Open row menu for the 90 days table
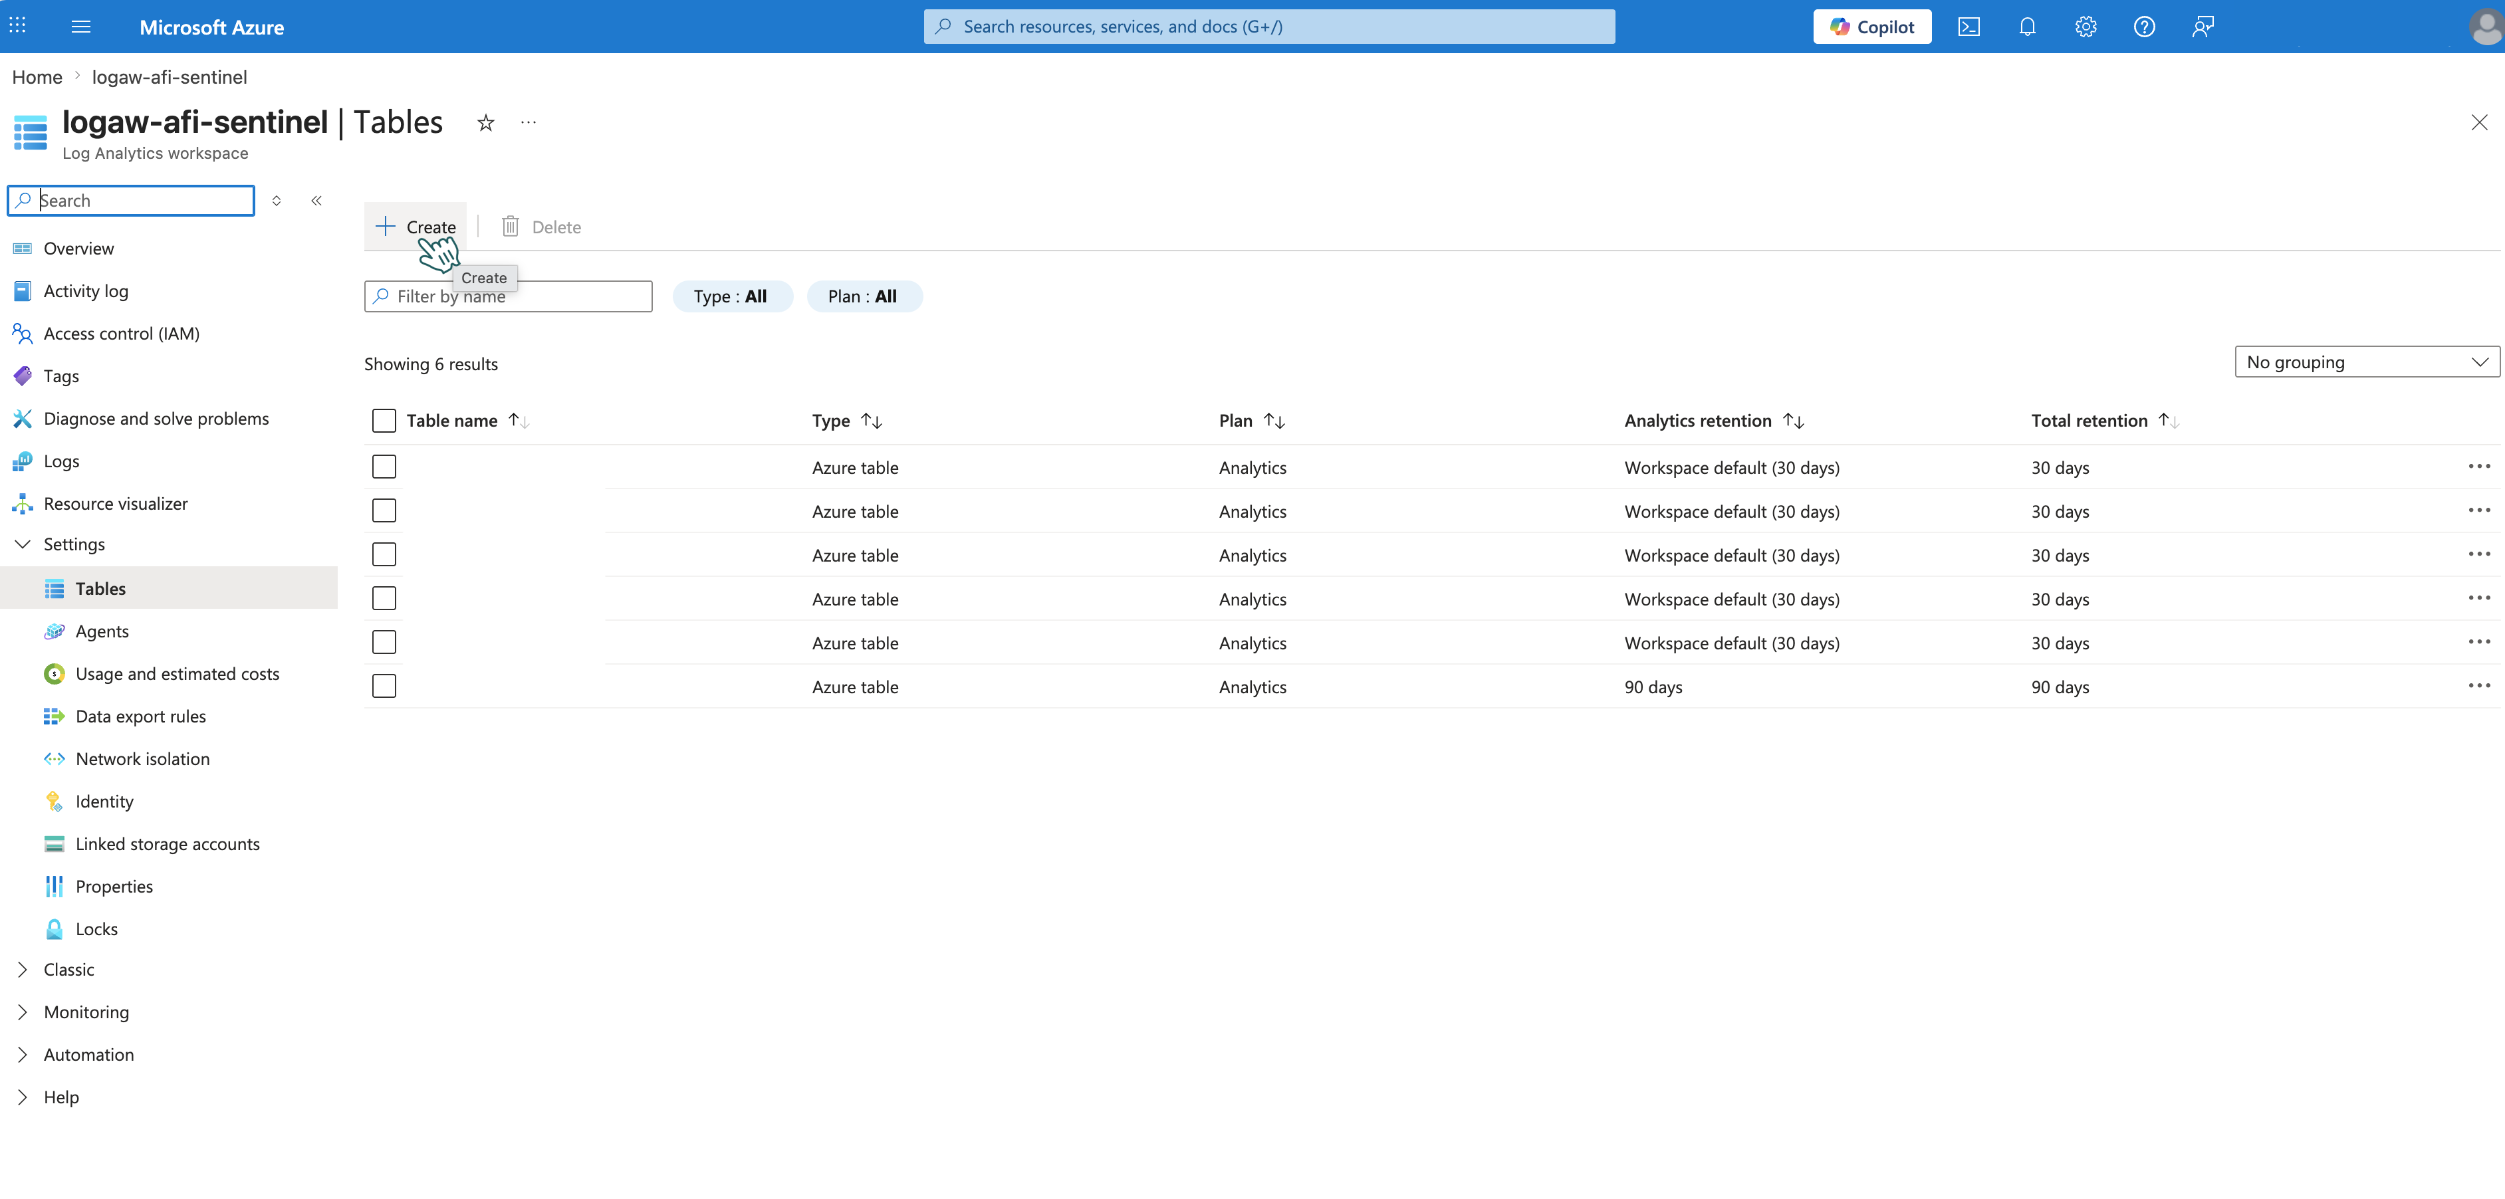The width and height of the screenshot is (2505, 1199). tap(2479, 685)
